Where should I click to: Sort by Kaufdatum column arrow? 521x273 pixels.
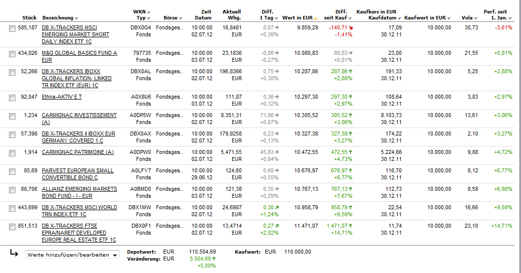399,18
